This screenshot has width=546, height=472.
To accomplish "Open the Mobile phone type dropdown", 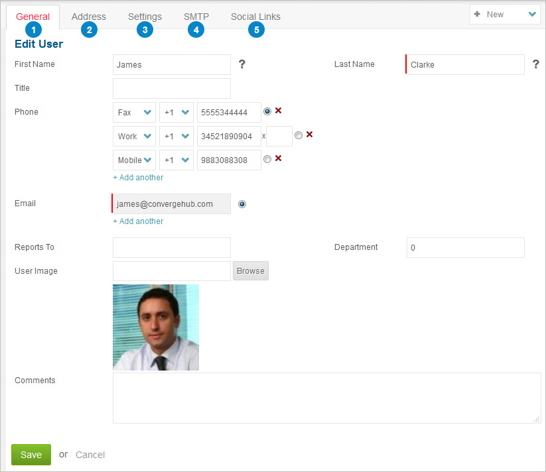I will [134, 160].
